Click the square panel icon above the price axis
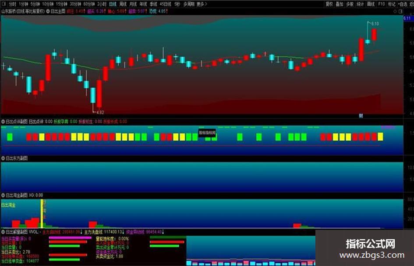414x266 pixels. [x=400, y=11]
